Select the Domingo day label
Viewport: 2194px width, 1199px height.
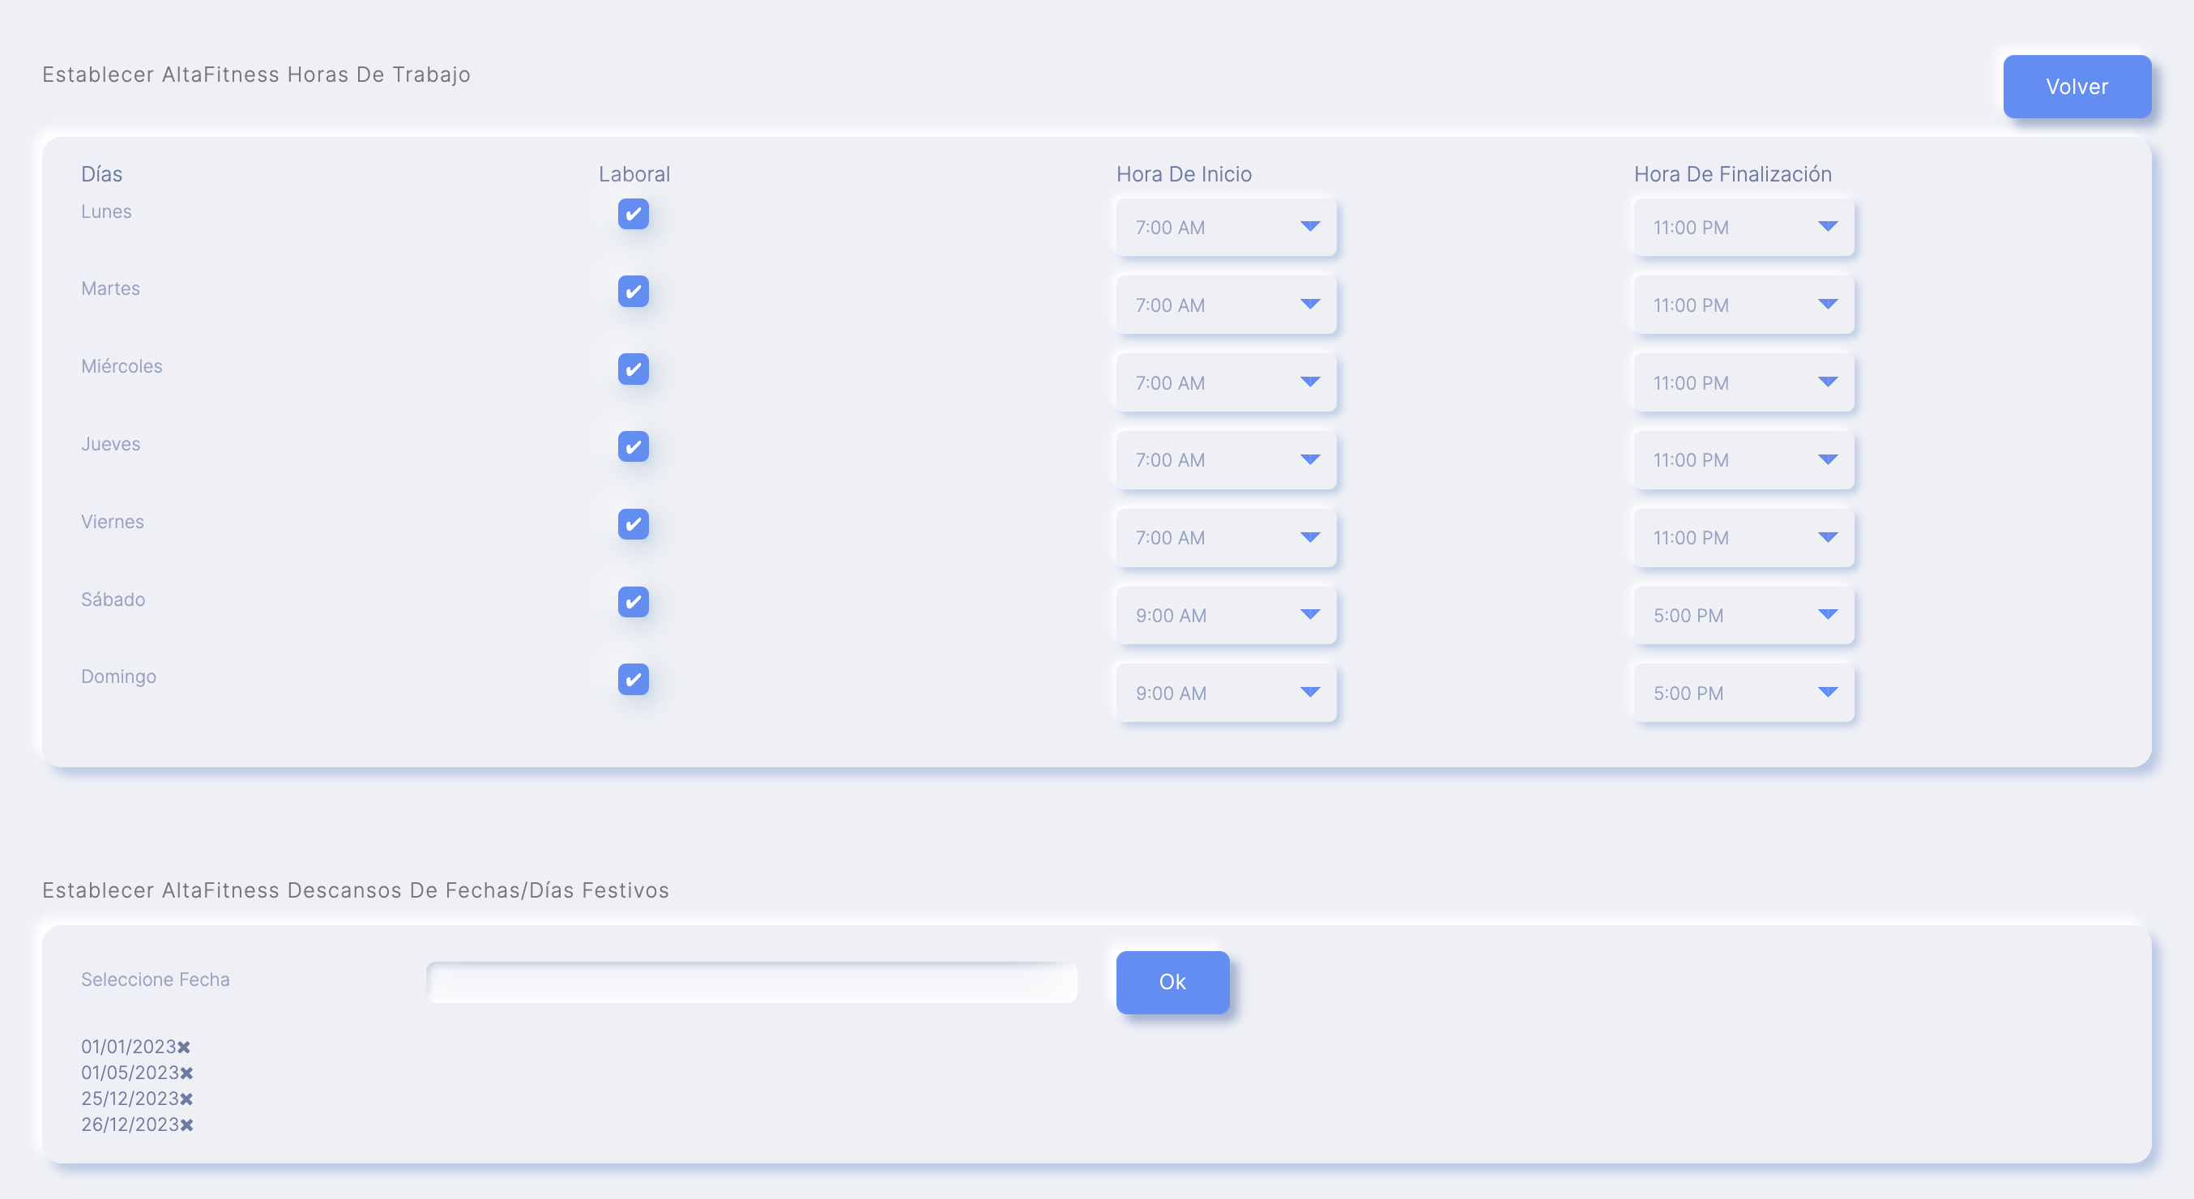tap(118, 676)
